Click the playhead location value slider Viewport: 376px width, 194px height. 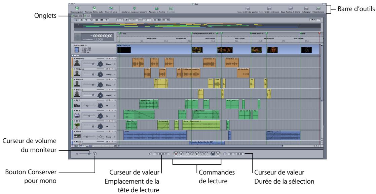(x=161, y=154)
